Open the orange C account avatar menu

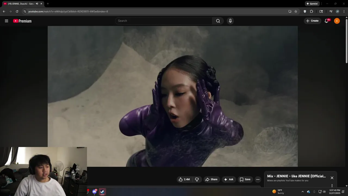[x=337, y=21]
